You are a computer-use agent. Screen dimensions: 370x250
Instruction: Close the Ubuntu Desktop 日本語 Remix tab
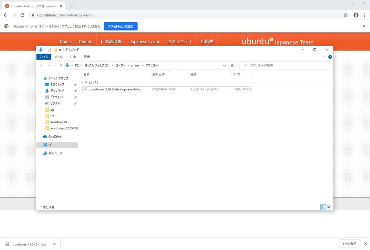coord(61,6)
